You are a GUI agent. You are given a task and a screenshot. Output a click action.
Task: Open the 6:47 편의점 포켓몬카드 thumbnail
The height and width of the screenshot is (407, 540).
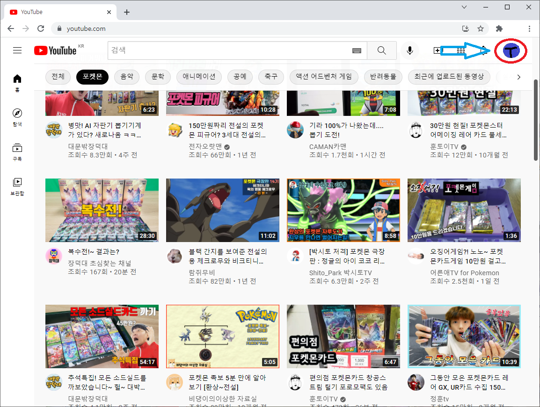(x=343, y=336)
